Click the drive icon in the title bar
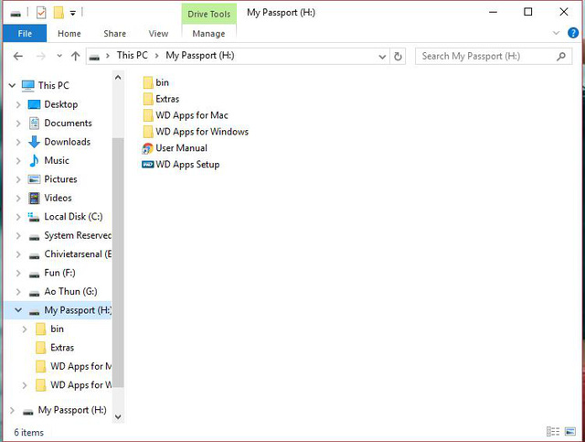The width and height of the screenshot is (585, 442). [16, 14]
